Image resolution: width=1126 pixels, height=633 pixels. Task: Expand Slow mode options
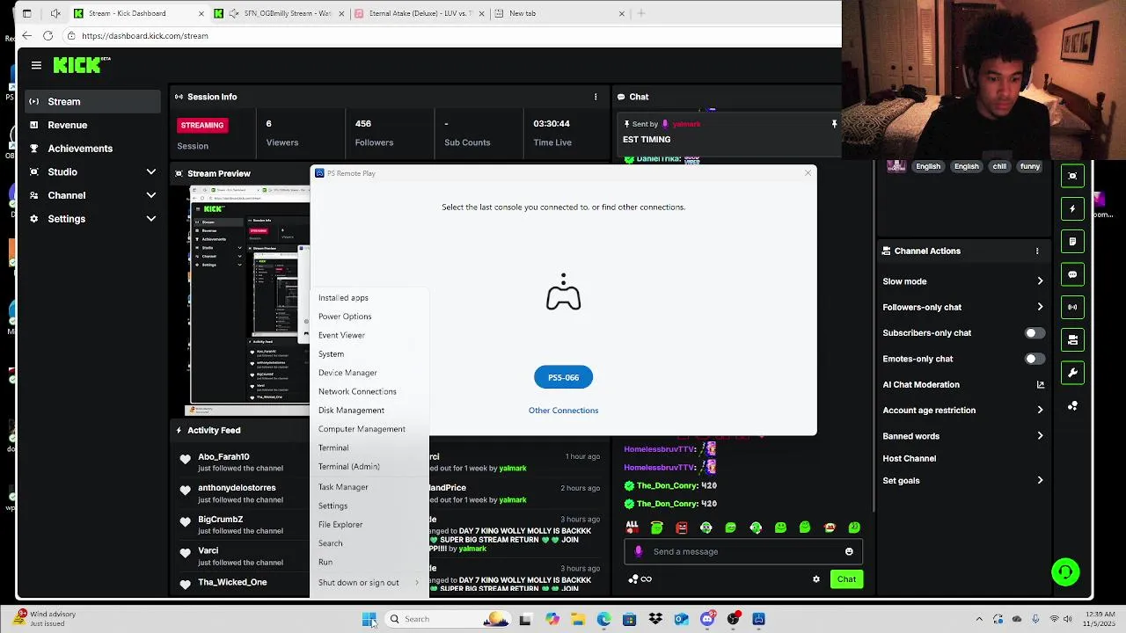tap(1040, 281)
